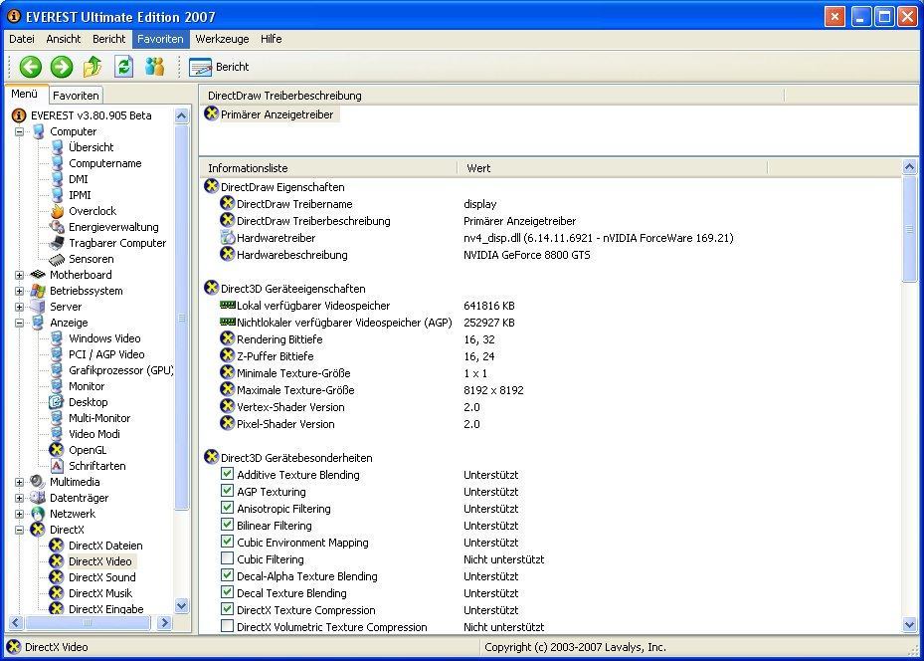Click the information list vertical scrollbar thumb
Viewport: 924px width, 661px height.
click(x=909, y=229)
